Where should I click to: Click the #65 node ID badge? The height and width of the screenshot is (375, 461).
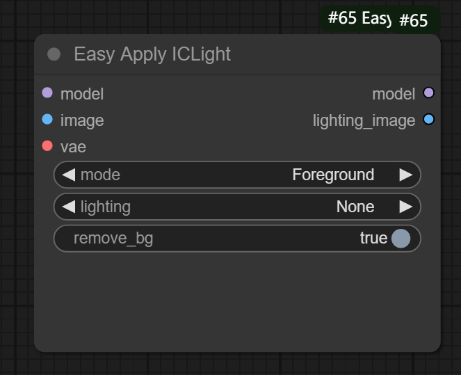pyautogui.click(x=414, y=20)
